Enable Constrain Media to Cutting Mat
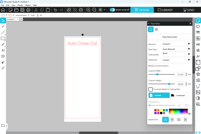 [150, 89]
